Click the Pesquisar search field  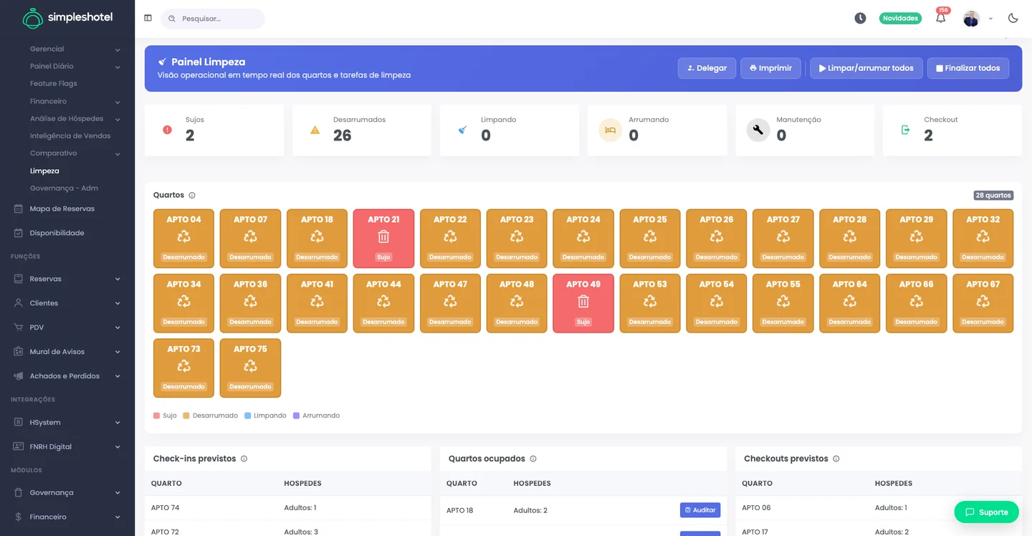(x=213, y=19)
